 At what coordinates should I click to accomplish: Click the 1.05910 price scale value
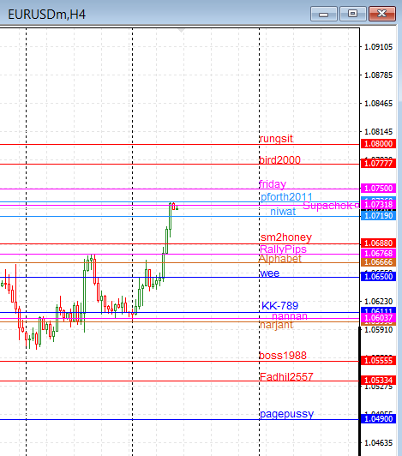pos(378,330)
